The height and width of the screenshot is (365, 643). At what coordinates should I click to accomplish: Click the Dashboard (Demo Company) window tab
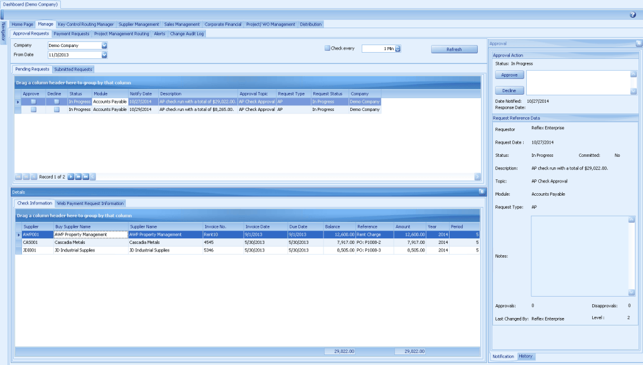tap(30, 4)
